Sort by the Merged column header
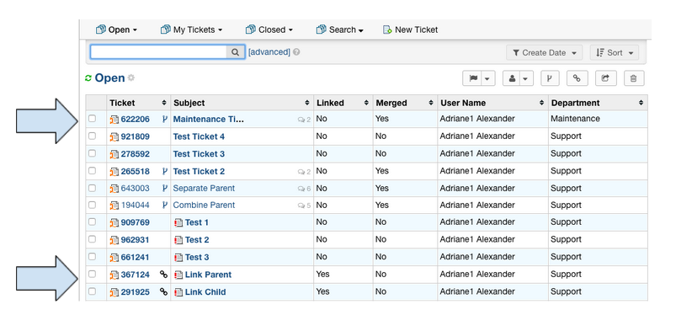The width and height of the screenshot is (676, 331). pos(405,103)
